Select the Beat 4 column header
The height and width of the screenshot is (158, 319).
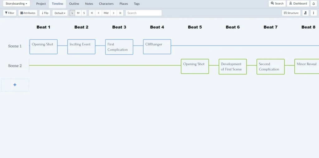(157, 27)
